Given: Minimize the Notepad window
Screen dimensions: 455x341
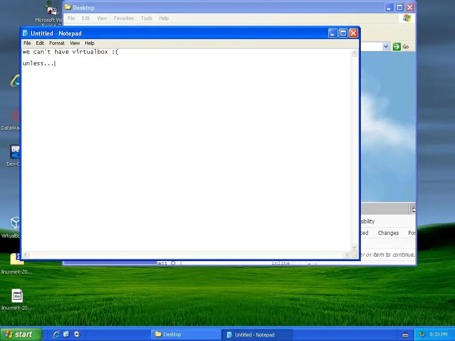Looking at the screenshot, I should (332, 33).
